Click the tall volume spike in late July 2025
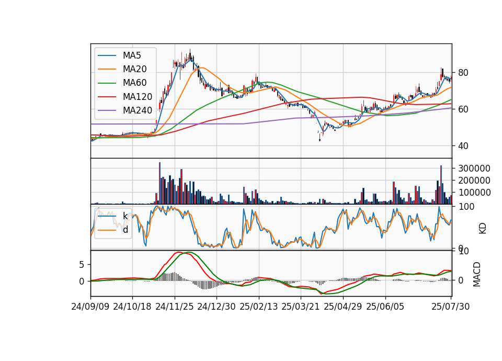This screenshot has height=361, width=502. tap(441, 185)
